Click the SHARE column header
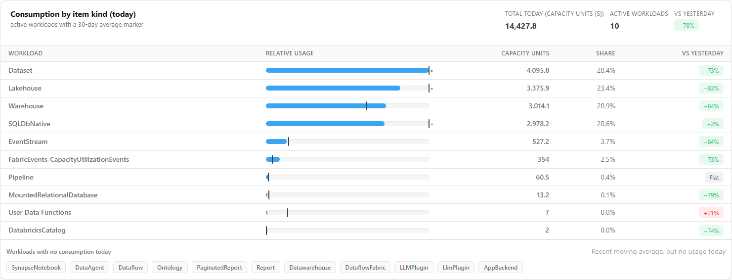732x280 pixels. [605, 53]
